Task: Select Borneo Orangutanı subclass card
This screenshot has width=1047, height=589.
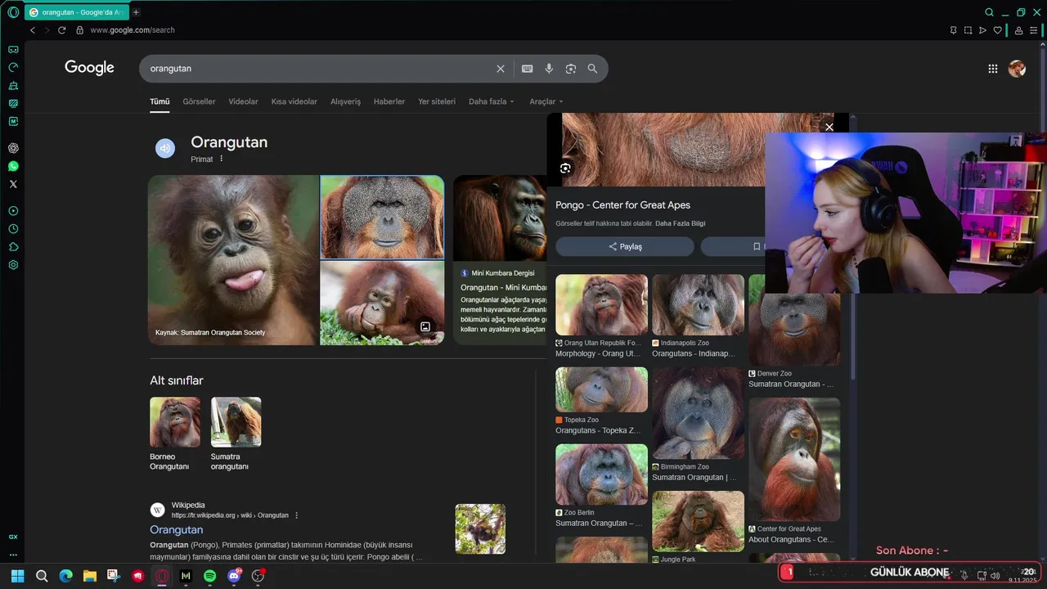Action: point(174,434)
